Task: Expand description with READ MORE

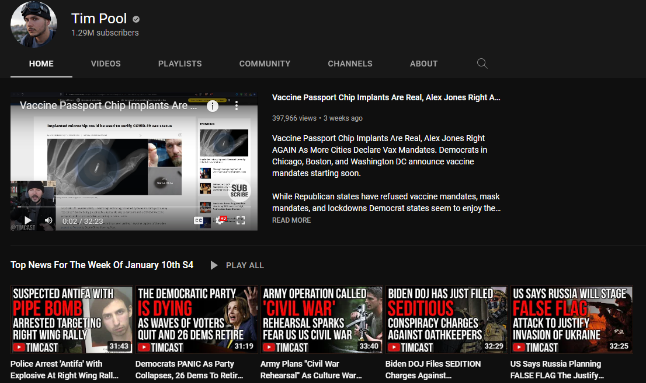Action: tap(291, 220)
